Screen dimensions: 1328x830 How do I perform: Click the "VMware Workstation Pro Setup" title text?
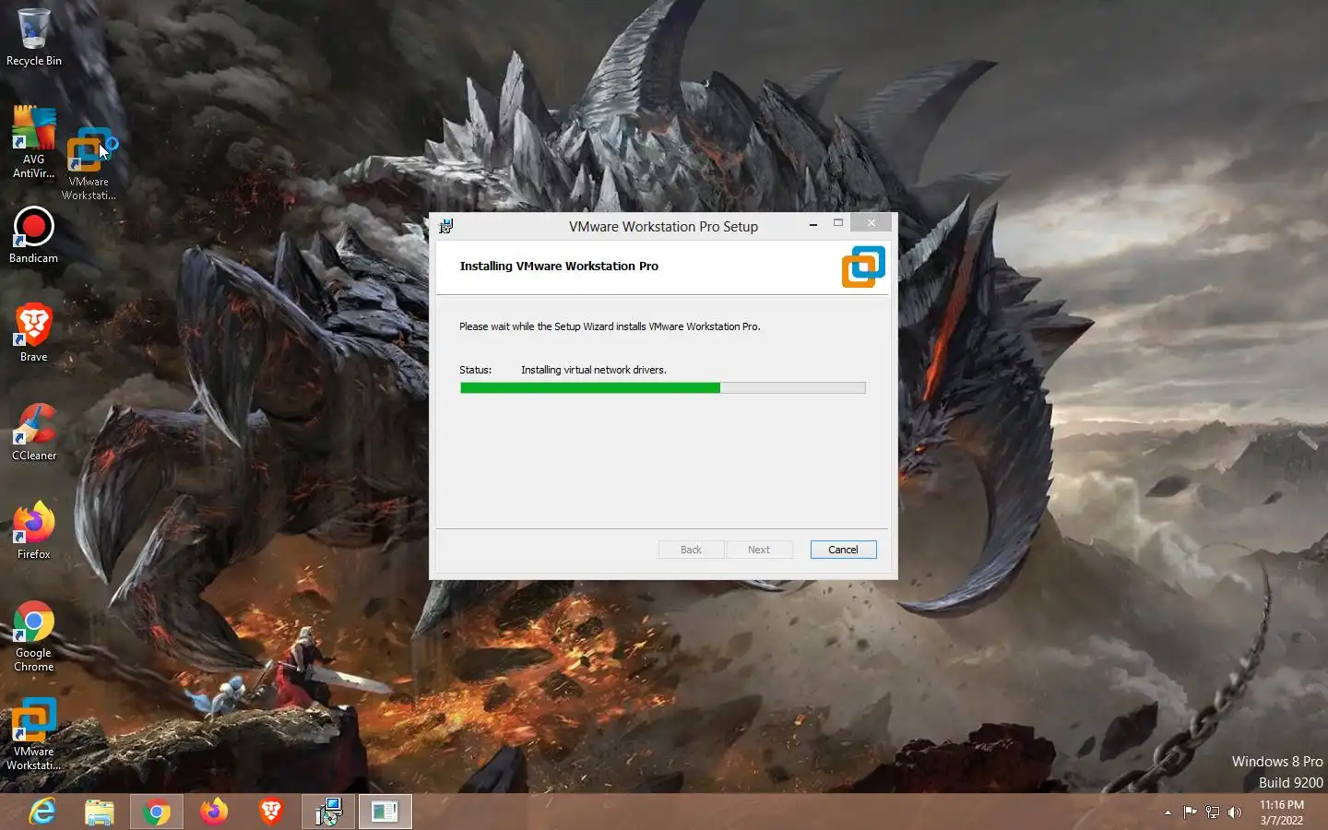click(663, 227)
